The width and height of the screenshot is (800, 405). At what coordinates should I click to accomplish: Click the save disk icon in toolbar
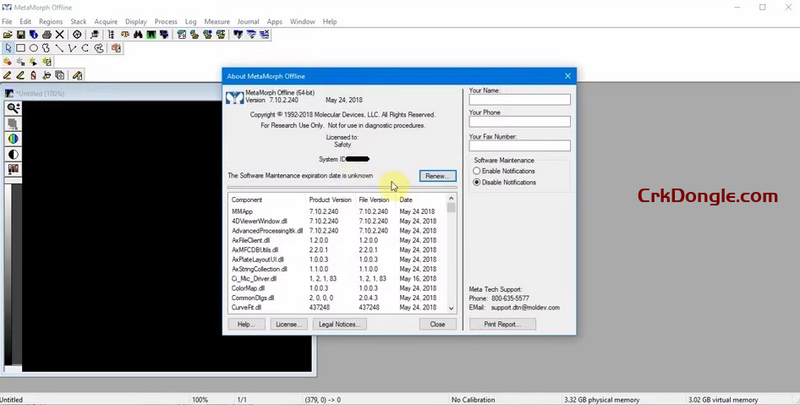coord(20,35)
